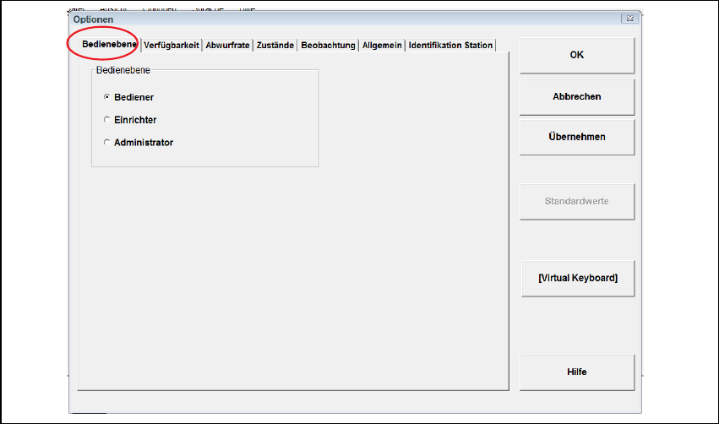Click the Optionen title bar
719x424 pixels.
[344, 19]
